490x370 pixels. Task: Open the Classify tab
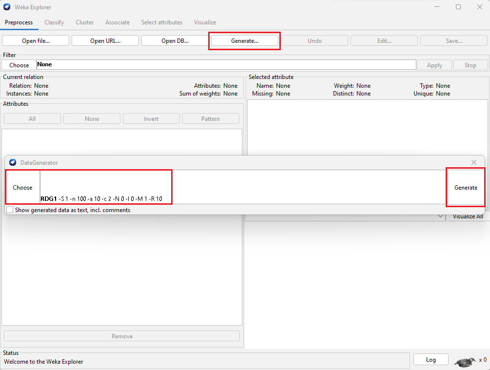click(54, 22)
